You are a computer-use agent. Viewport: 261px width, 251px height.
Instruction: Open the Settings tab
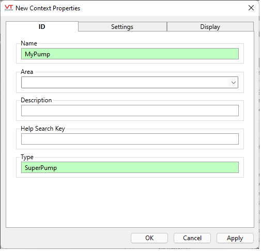click(122, 27)
